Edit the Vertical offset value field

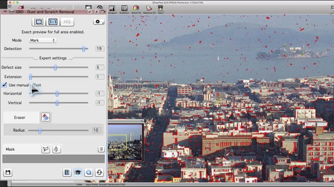[100, 103]
